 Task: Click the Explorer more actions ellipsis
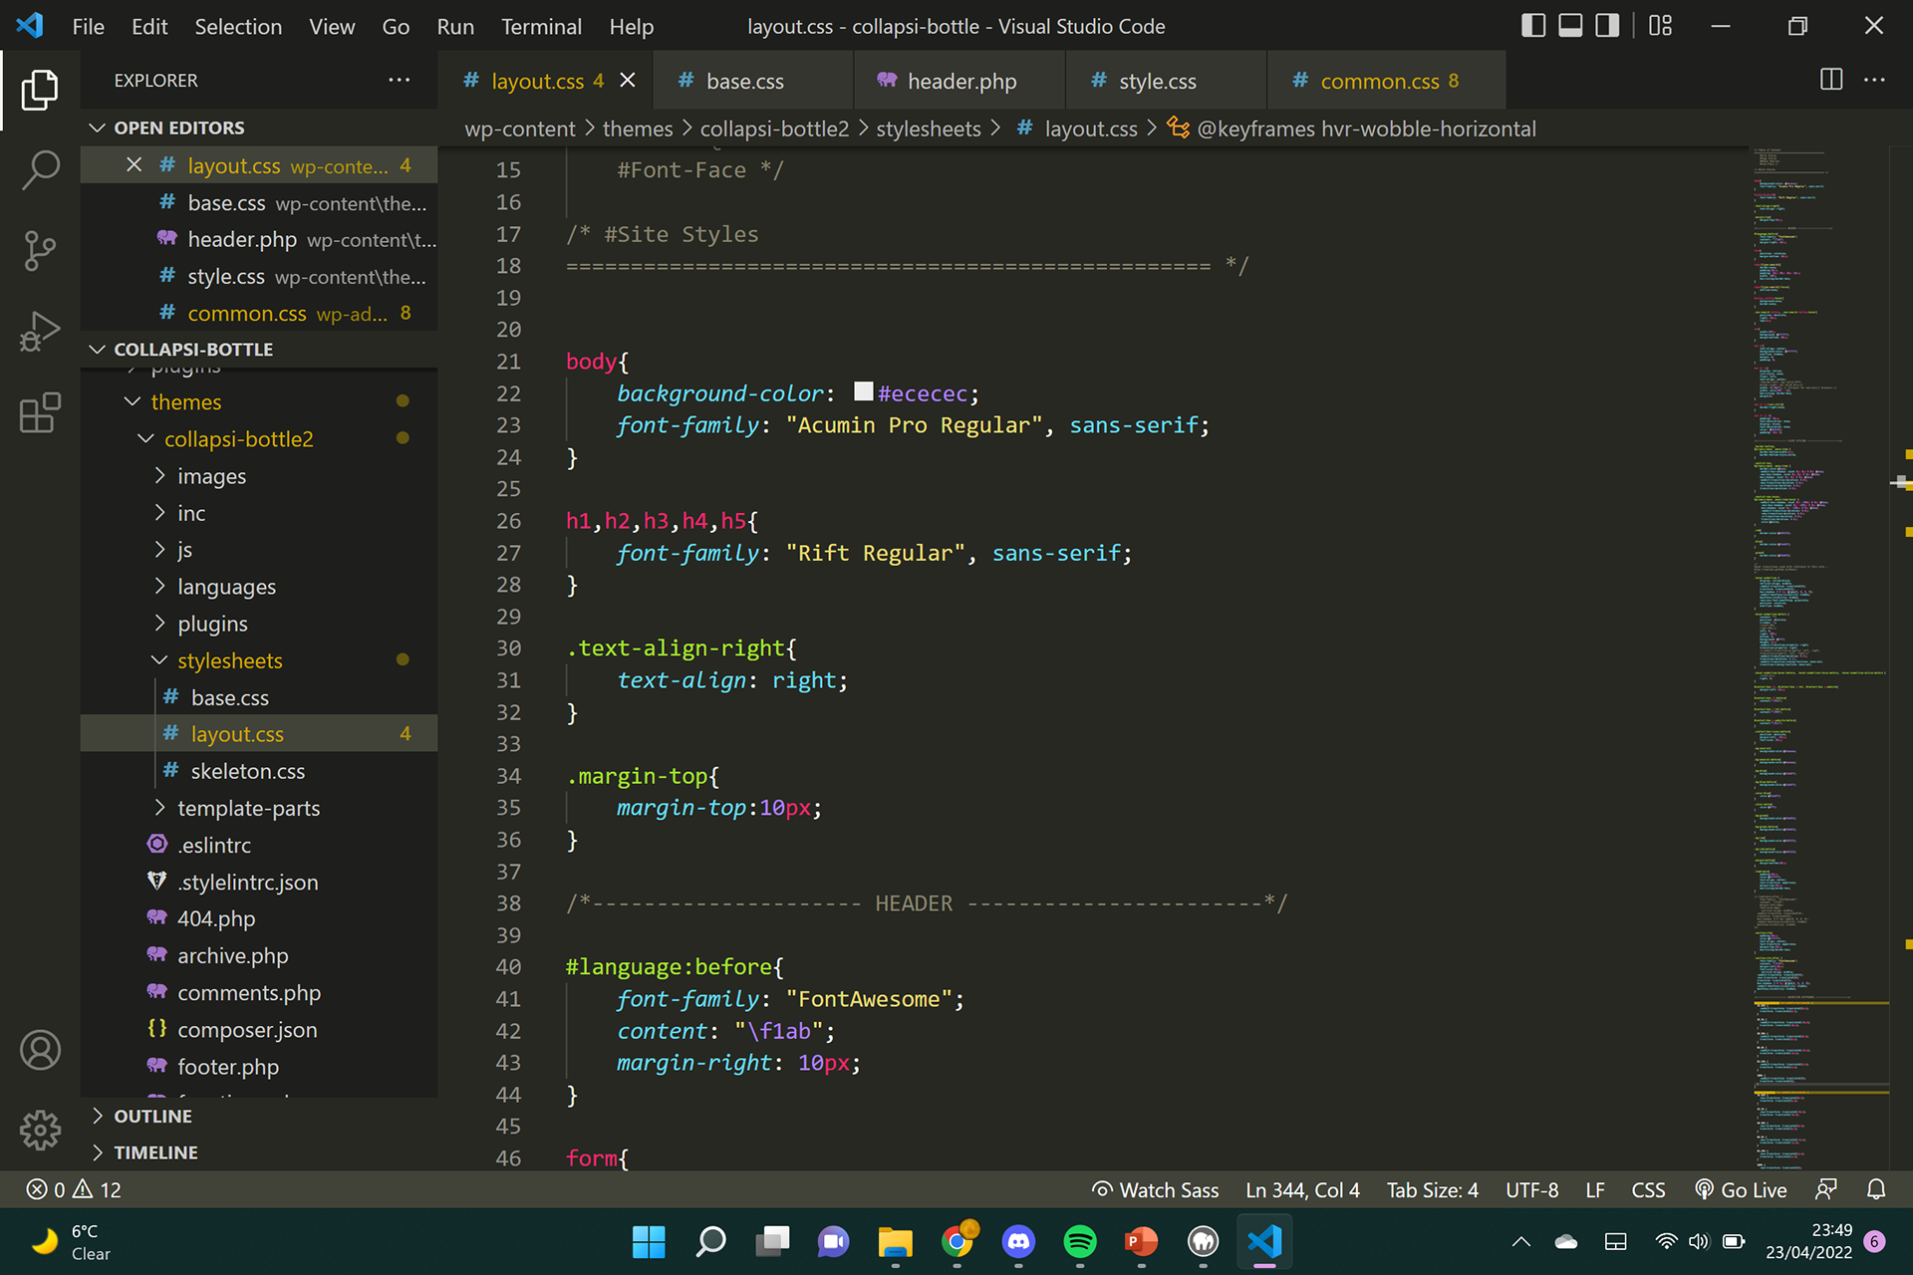(400, 80)
